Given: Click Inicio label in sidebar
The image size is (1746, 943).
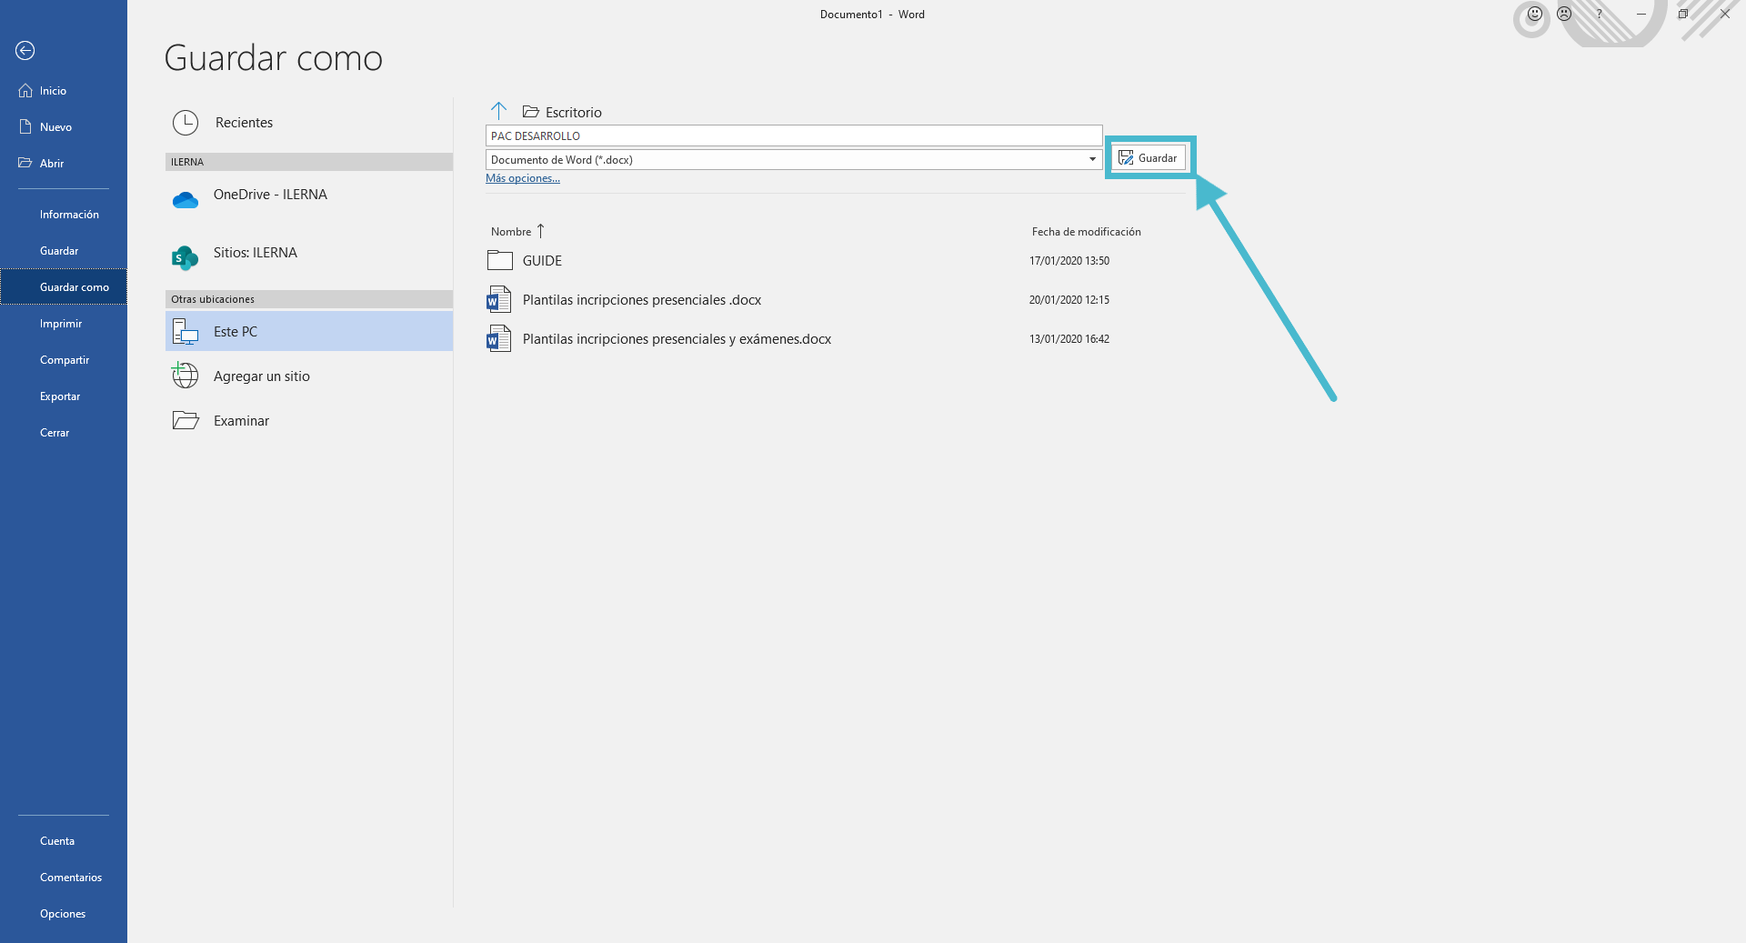Looking at the screenshot, I should coord(53,91).
